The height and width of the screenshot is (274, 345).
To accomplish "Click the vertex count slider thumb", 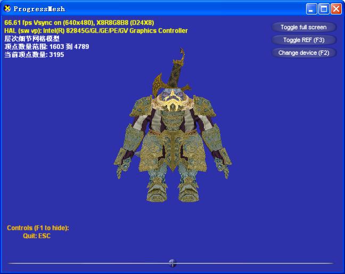I will (x=172, y=263).
